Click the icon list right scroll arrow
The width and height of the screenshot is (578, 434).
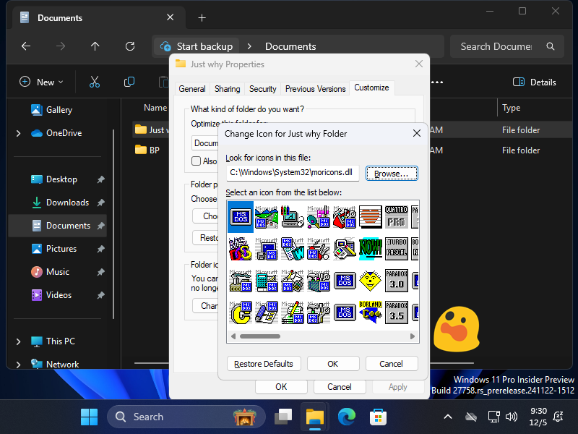[x=413, y=336]
